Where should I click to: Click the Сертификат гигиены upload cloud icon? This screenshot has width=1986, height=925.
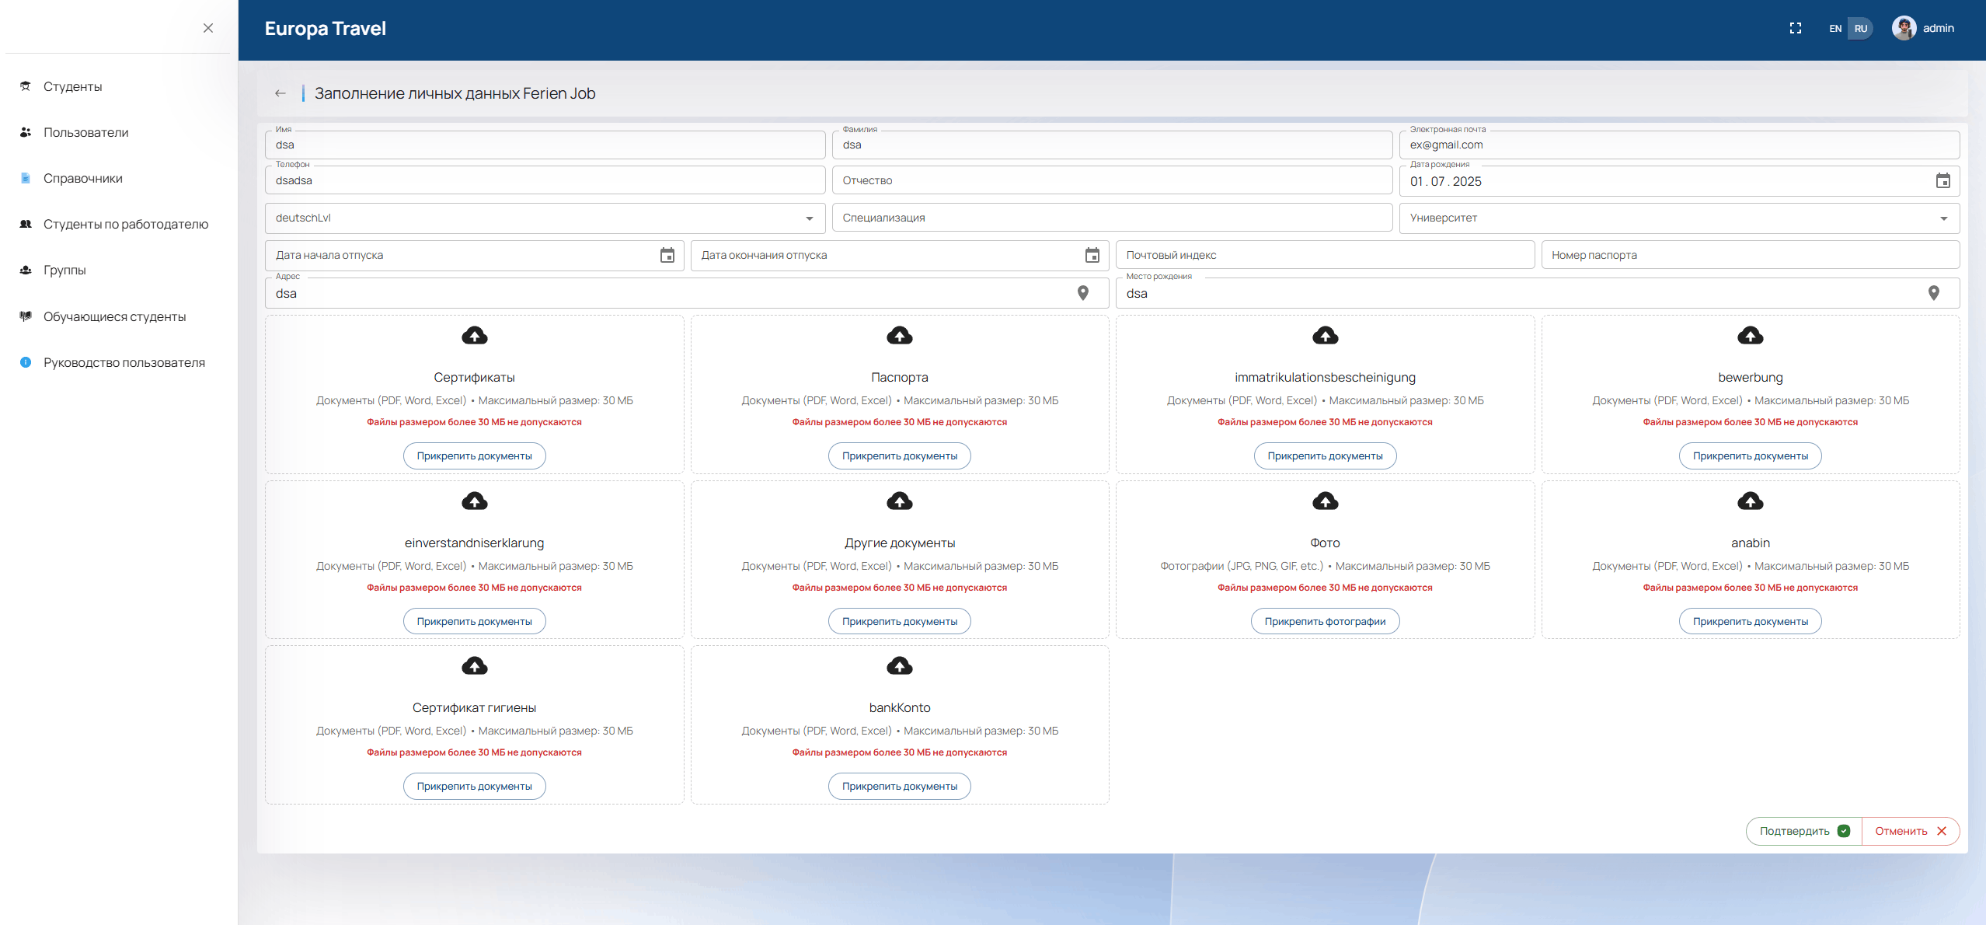(474, 666)
